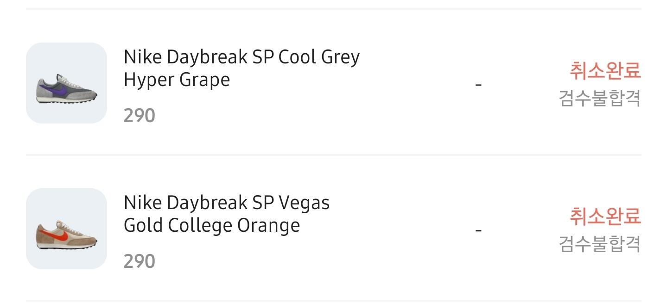The width and height of the screenshot is (667, 303).
Task: Select the 'Nike Daybreak SP Vegas' title line
Action: [227, 203]
